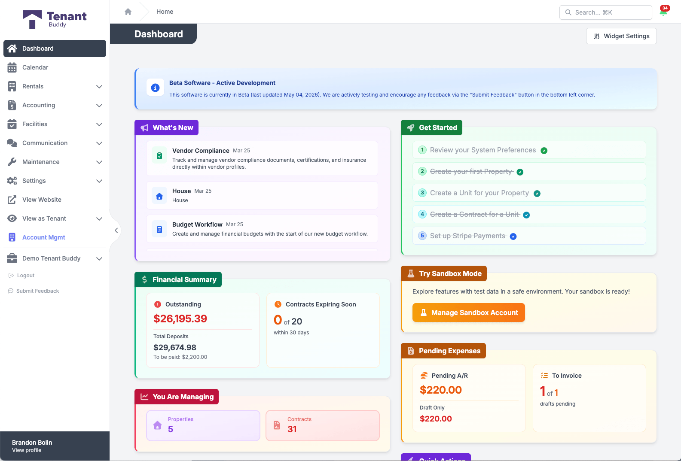Click the Tenant Buddy logo
681x461 pixels.
[x=55, y=19]
